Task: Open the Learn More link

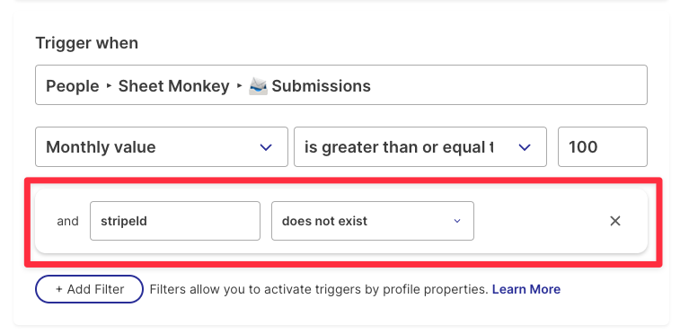Action: coord(526,289)
